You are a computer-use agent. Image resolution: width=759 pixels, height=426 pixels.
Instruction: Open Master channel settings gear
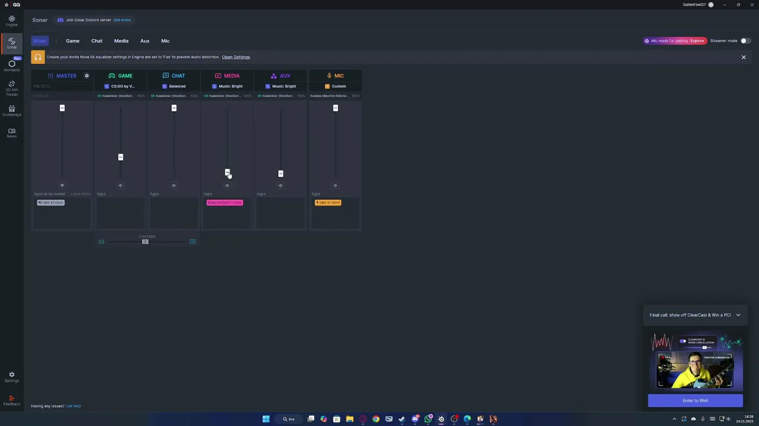pos(87,76)
